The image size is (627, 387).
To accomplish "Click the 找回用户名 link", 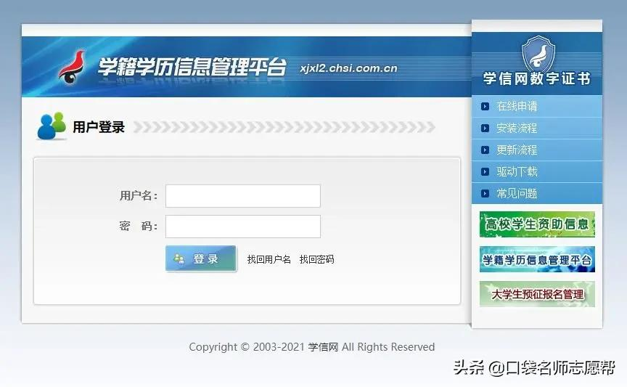I will [x=269, y=259].
